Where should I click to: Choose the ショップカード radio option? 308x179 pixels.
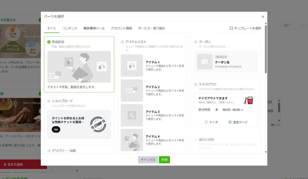pyautogui.click(x=49, y=101)
